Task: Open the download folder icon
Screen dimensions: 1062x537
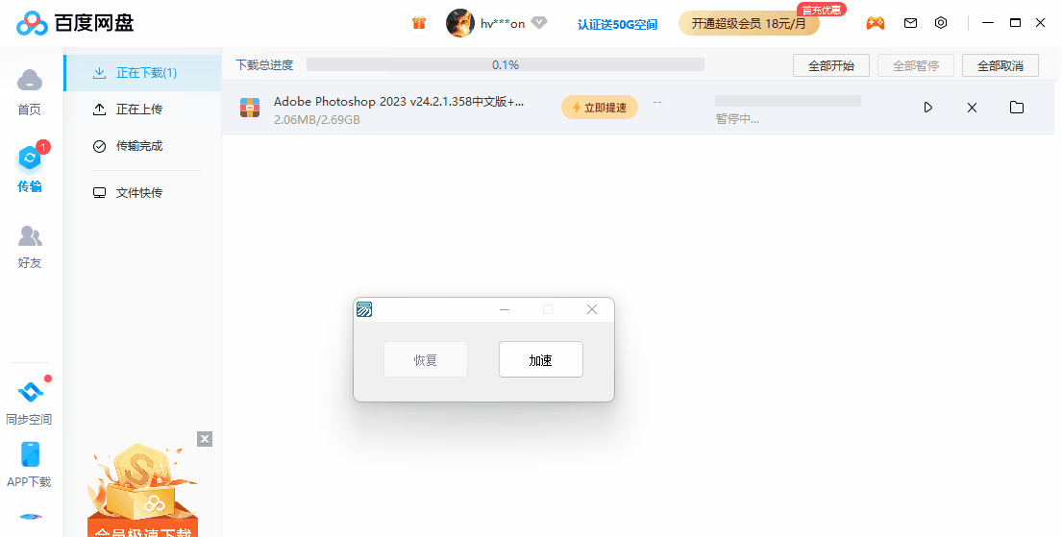Action: (x=1017, y=107)
